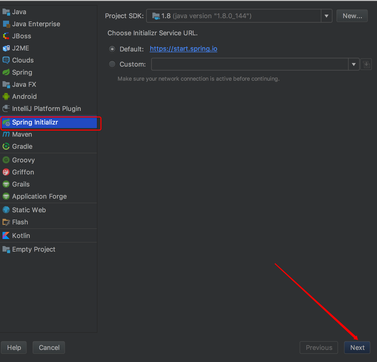Click the Maven m icon
The height and width of the screenshot is (362, 377).
pyautogui.click(x=6, y=134)
